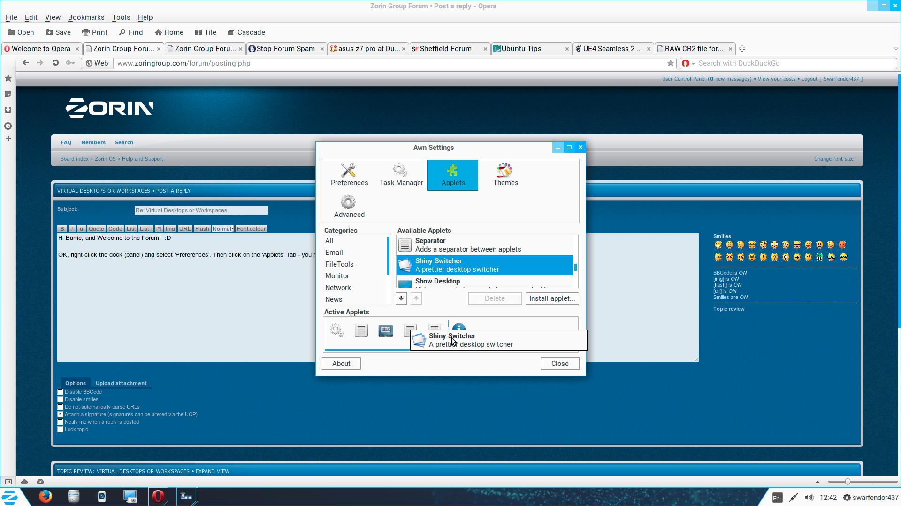Click the Save toolbar button

[x=58, y=32]
